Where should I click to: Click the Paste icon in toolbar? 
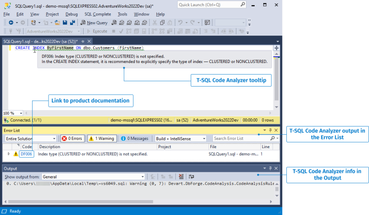[170, 23]
